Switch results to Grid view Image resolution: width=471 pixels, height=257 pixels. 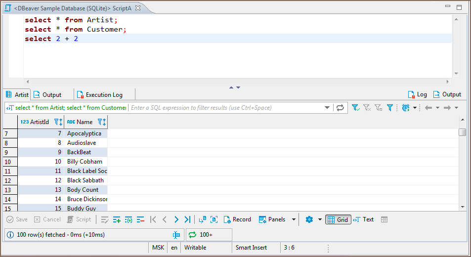point(338,219)
